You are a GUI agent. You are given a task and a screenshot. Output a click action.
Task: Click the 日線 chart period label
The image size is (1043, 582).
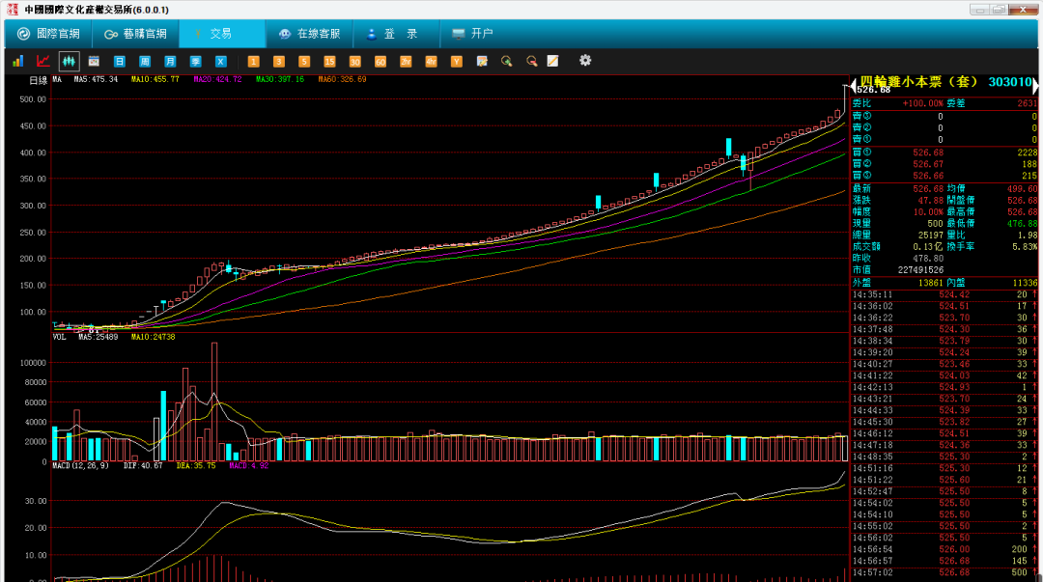point(39,80)
